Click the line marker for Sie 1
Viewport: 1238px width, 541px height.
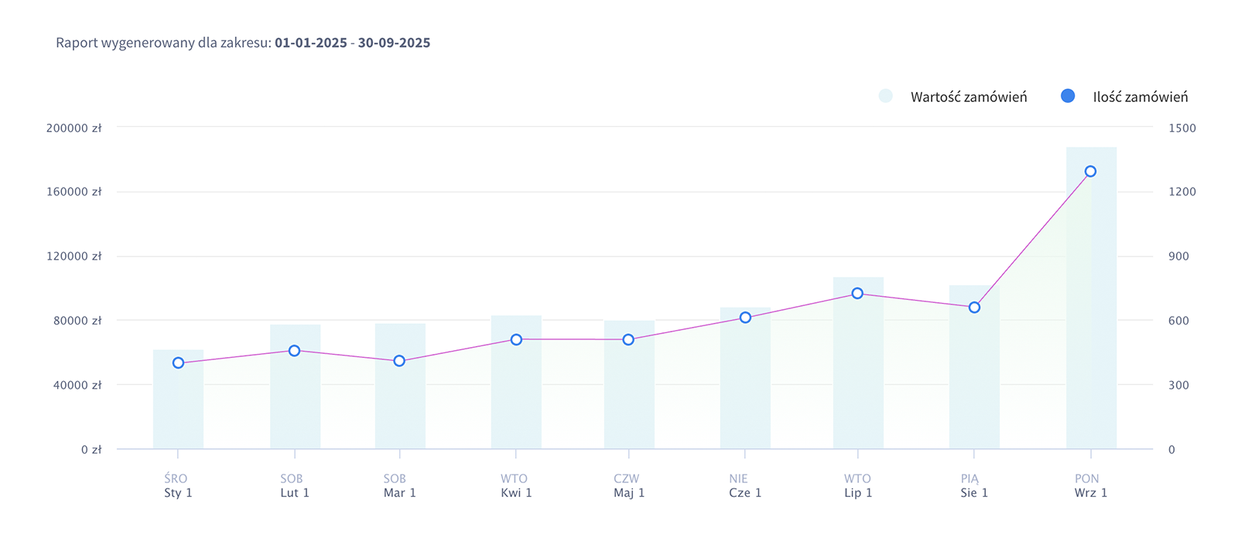[x=974, y=308]
